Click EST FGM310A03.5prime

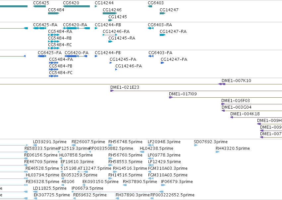pyautogui.click(x=168, y=175)
